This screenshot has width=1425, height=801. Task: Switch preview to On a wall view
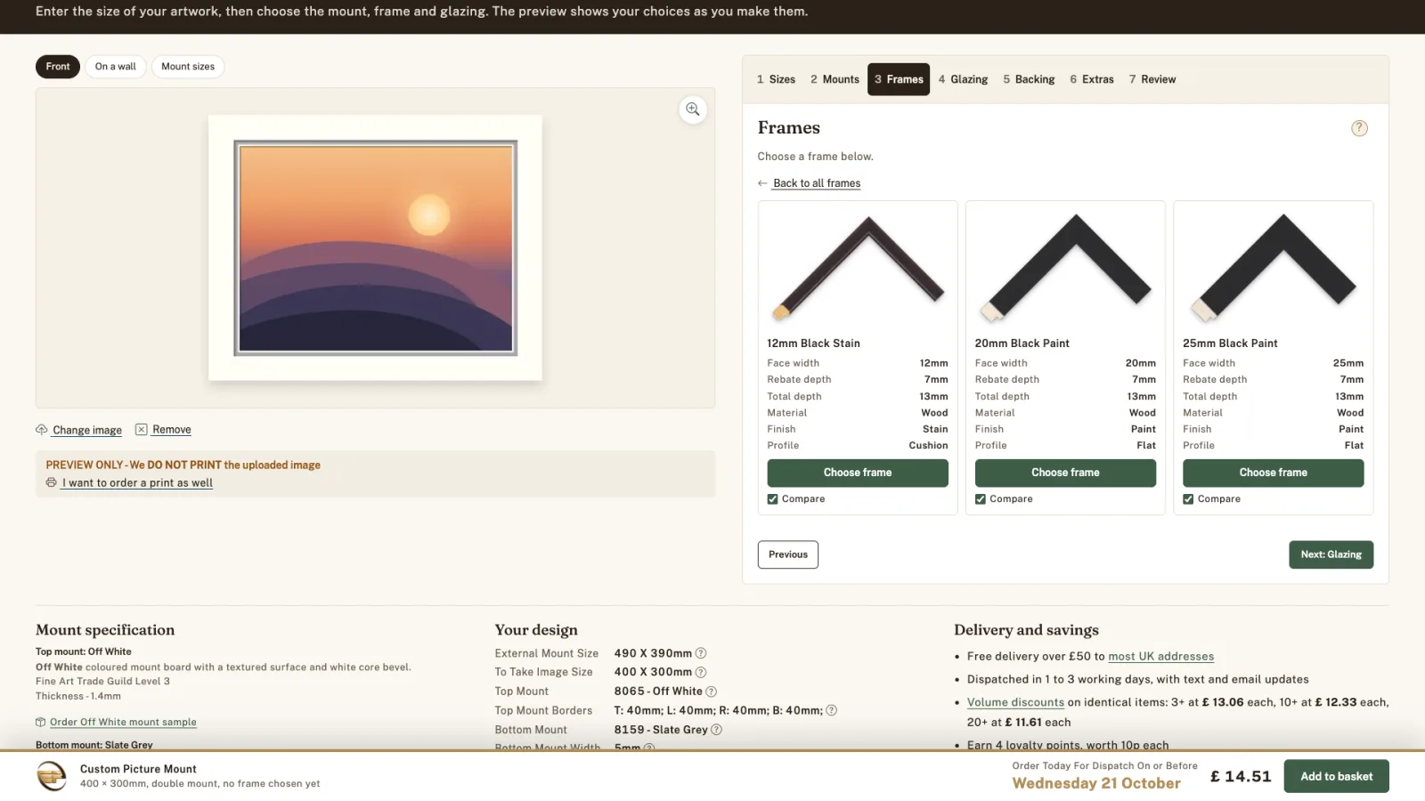coord(116,67)
